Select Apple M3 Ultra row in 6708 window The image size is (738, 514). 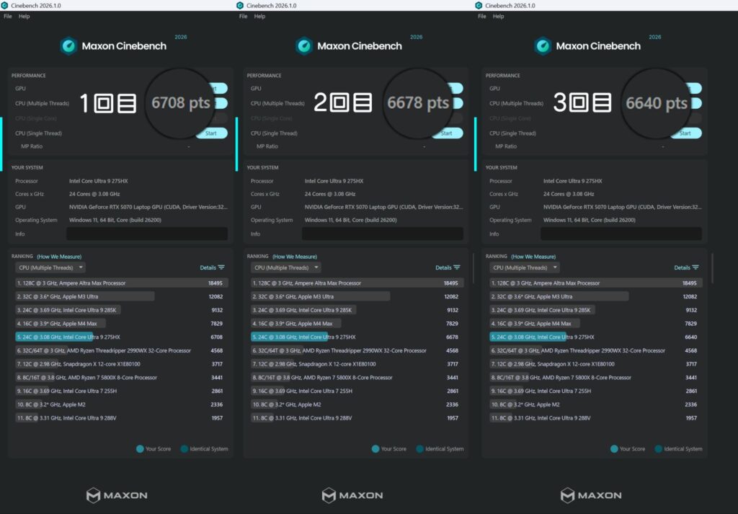click(121, 296)
